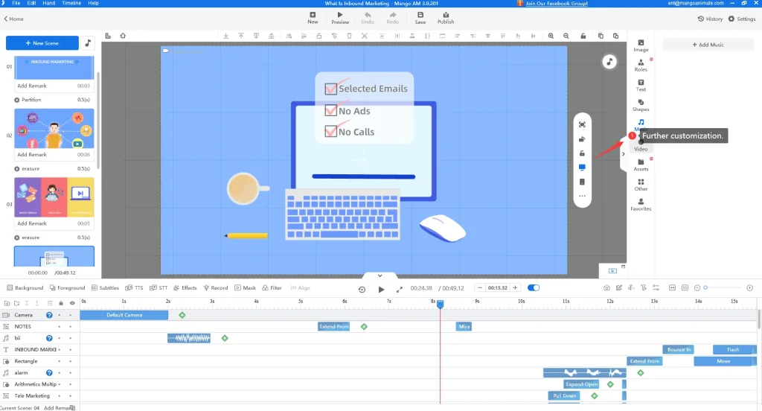762x411 pixels.
Task: Expand the right panel collapse arrow
Action: point(624,154)
